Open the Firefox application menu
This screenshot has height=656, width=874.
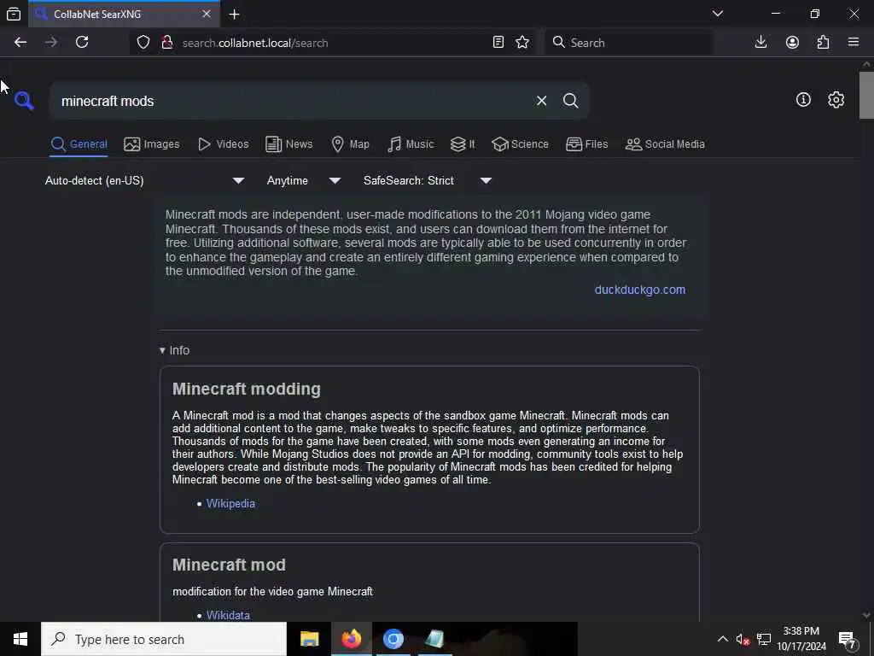point(854,43)
